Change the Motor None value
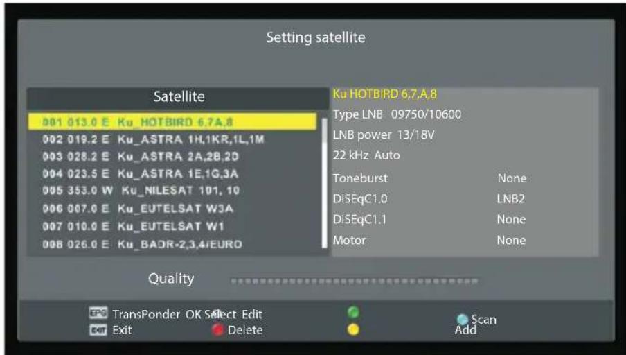626x355 pixels. (x=511, y=241)
